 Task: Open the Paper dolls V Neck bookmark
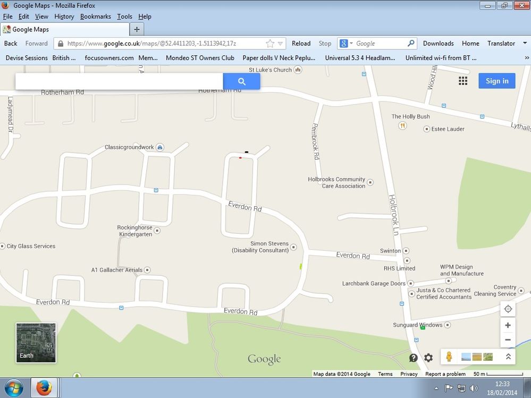coord(279,58)
